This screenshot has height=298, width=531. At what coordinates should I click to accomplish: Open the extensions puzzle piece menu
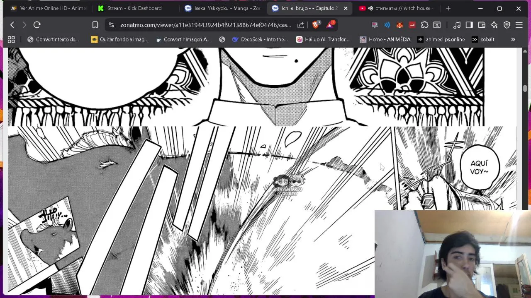424,25
